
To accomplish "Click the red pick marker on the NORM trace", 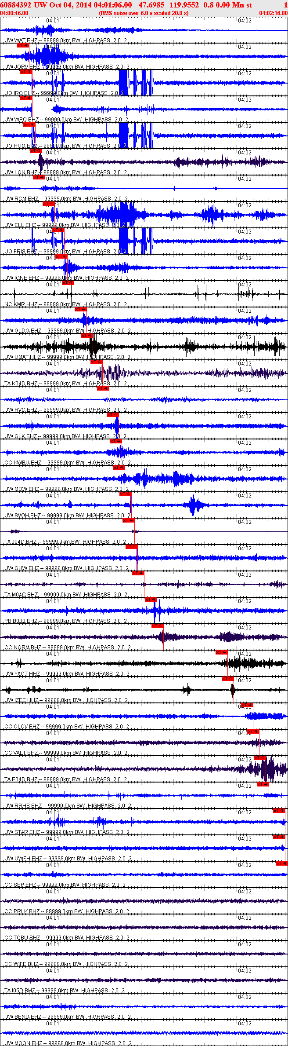I will 157,625.
